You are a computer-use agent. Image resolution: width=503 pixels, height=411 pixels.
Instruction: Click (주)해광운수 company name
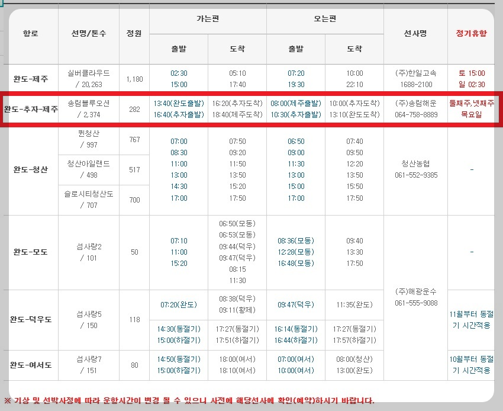[x=416, y=291]
